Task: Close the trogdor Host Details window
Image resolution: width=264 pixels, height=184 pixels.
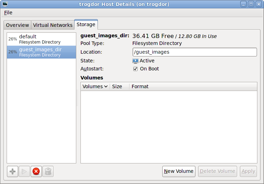Action: pyautogui.click(x=258, y=4)
